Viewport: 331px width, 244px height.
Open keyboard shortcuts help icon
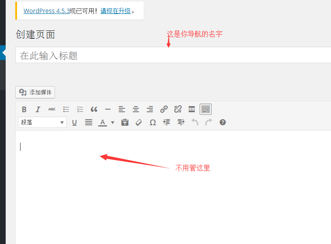[x=223, y=122]
